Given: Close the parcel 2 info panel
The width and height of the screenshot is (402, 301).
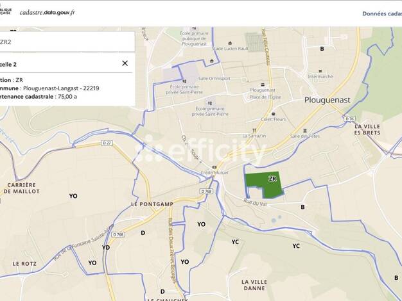Looking at the screenshot, I should [x=125, y=63].
